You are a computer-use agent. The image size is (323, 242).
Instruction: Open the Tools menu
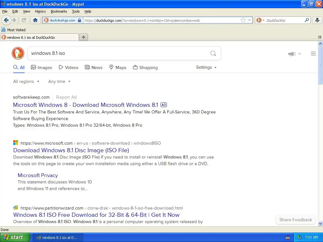(76, 11)
